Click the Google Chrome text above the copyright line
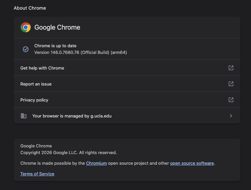251x190 pixels. pos(36,146)
